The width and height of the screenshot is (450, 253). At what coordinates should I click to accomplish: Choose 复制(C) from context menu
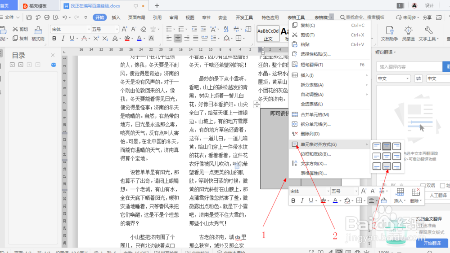330,26
